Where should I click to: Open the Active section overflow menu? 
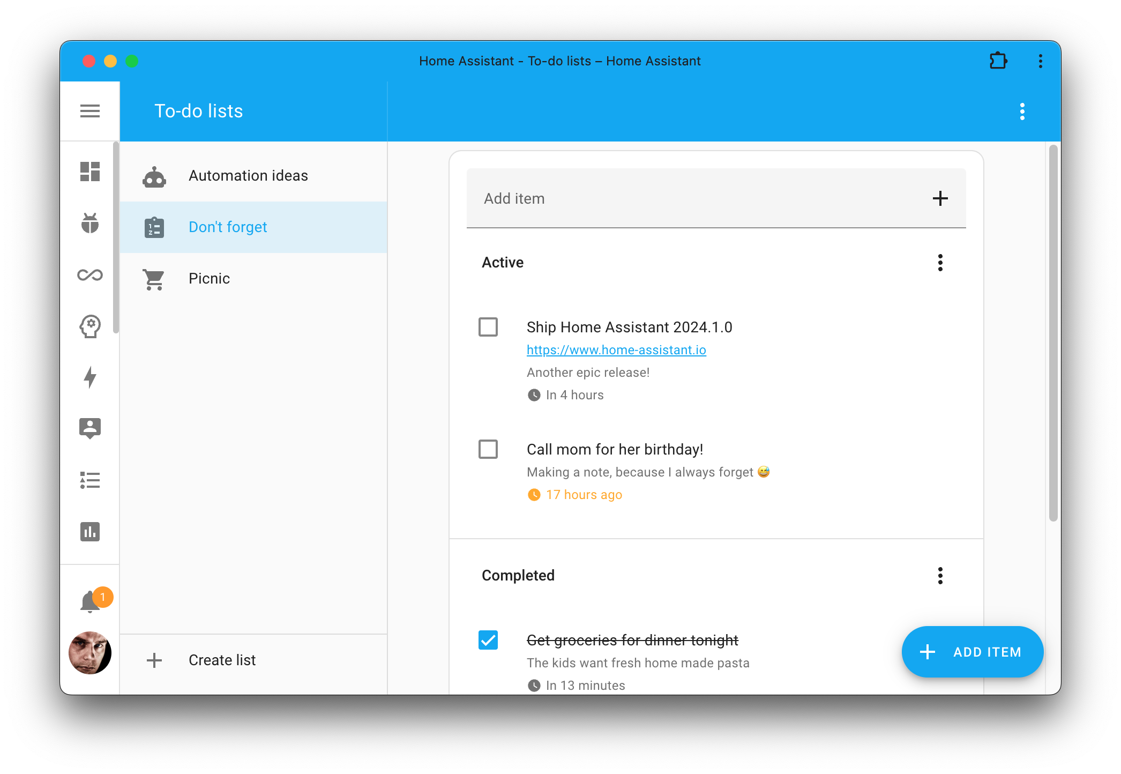[x=940, y=262]
